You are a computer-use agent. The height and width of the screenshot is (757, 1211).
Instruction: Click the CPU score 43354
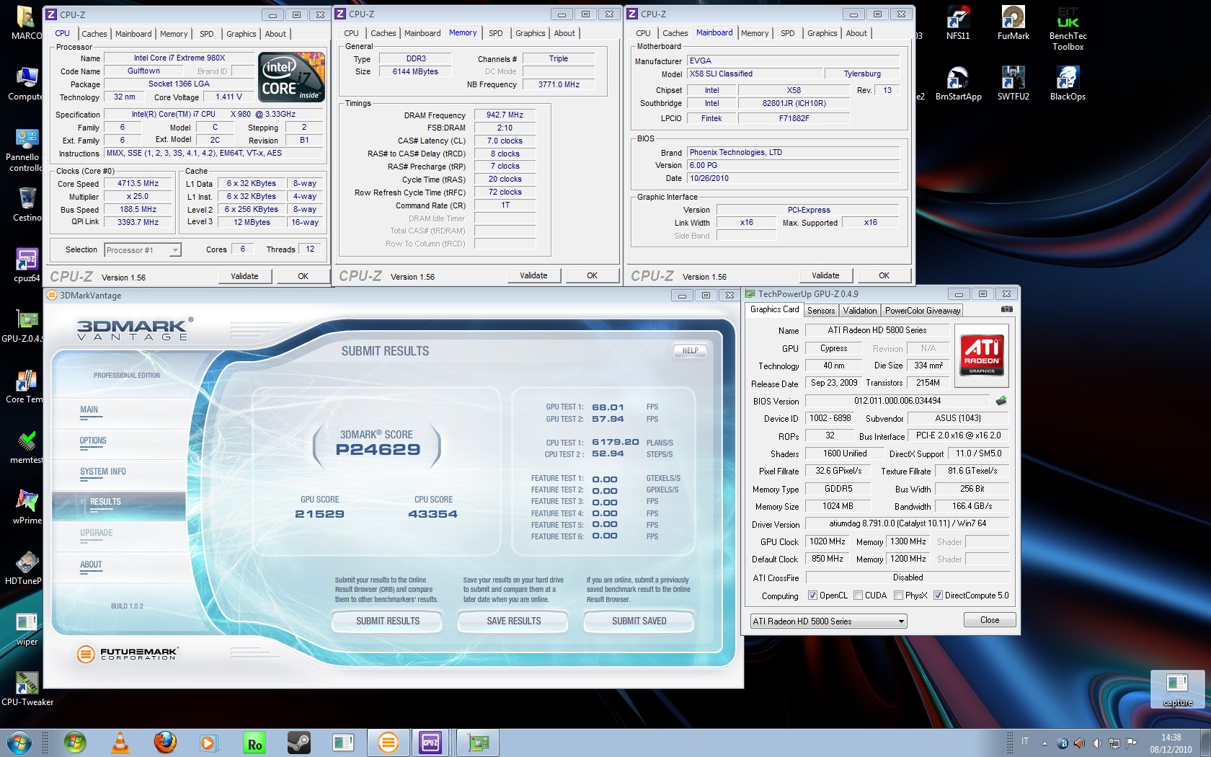point(432,514)
